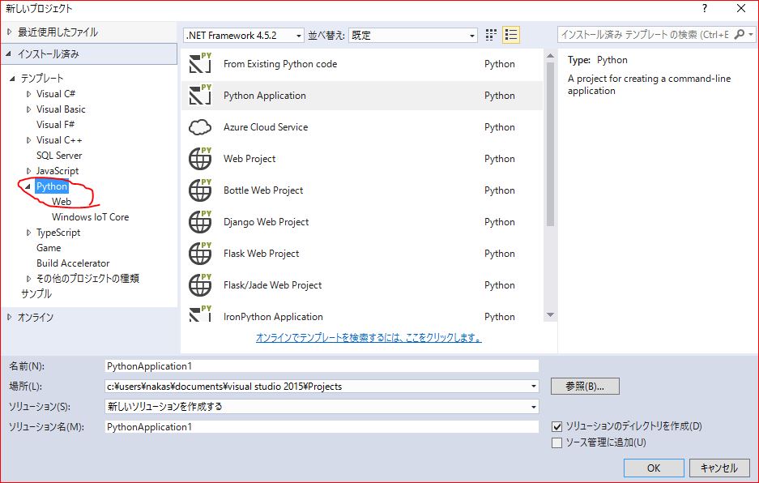The image size is (759, 483).
Task: Toggle the solution directory creation checkbox
Action: (x=557, y=427)
